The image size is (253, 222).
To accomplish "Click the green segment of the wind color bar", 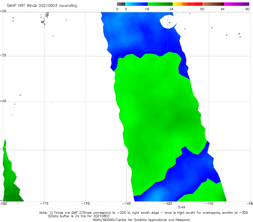I will click(160, 4).
